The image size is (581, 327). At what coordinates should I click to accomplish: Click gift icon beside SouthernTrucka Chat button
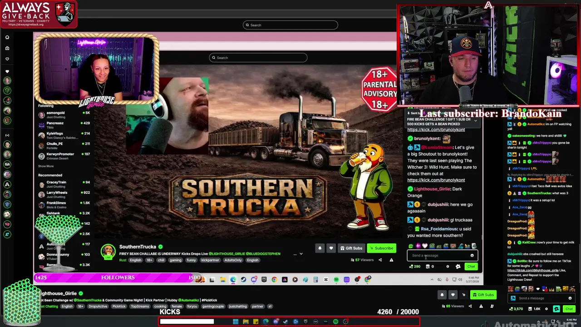pyautogui.click(x=458, y=267)
